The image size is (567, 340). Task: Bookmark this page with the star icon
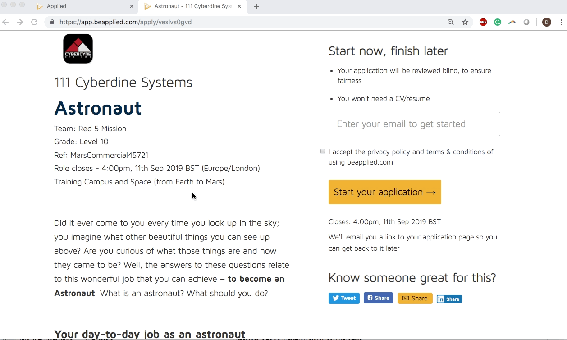pyautogui.click(x=465, y=22)
